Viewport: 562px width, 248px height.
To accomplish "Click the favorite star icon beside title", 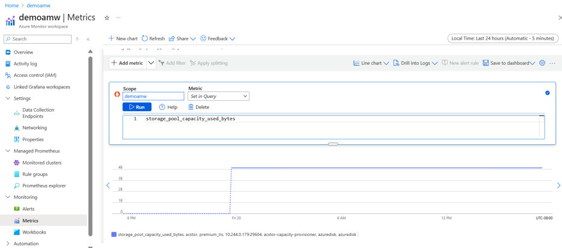I will 107,18.
